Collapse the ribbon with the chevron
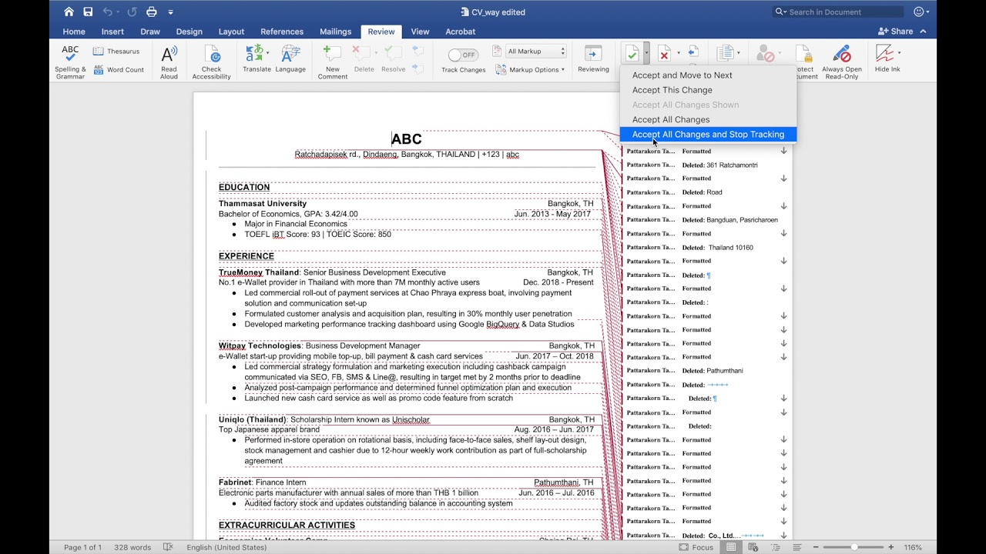 point(923,32)
